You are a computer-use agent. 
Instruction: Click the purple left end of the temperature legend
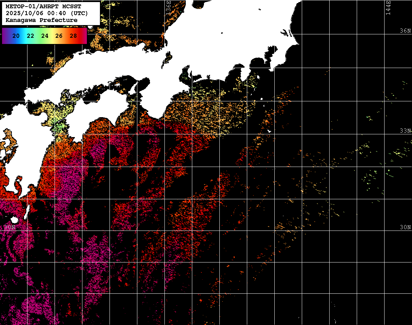pyautogui.click(x=5, y=36)
